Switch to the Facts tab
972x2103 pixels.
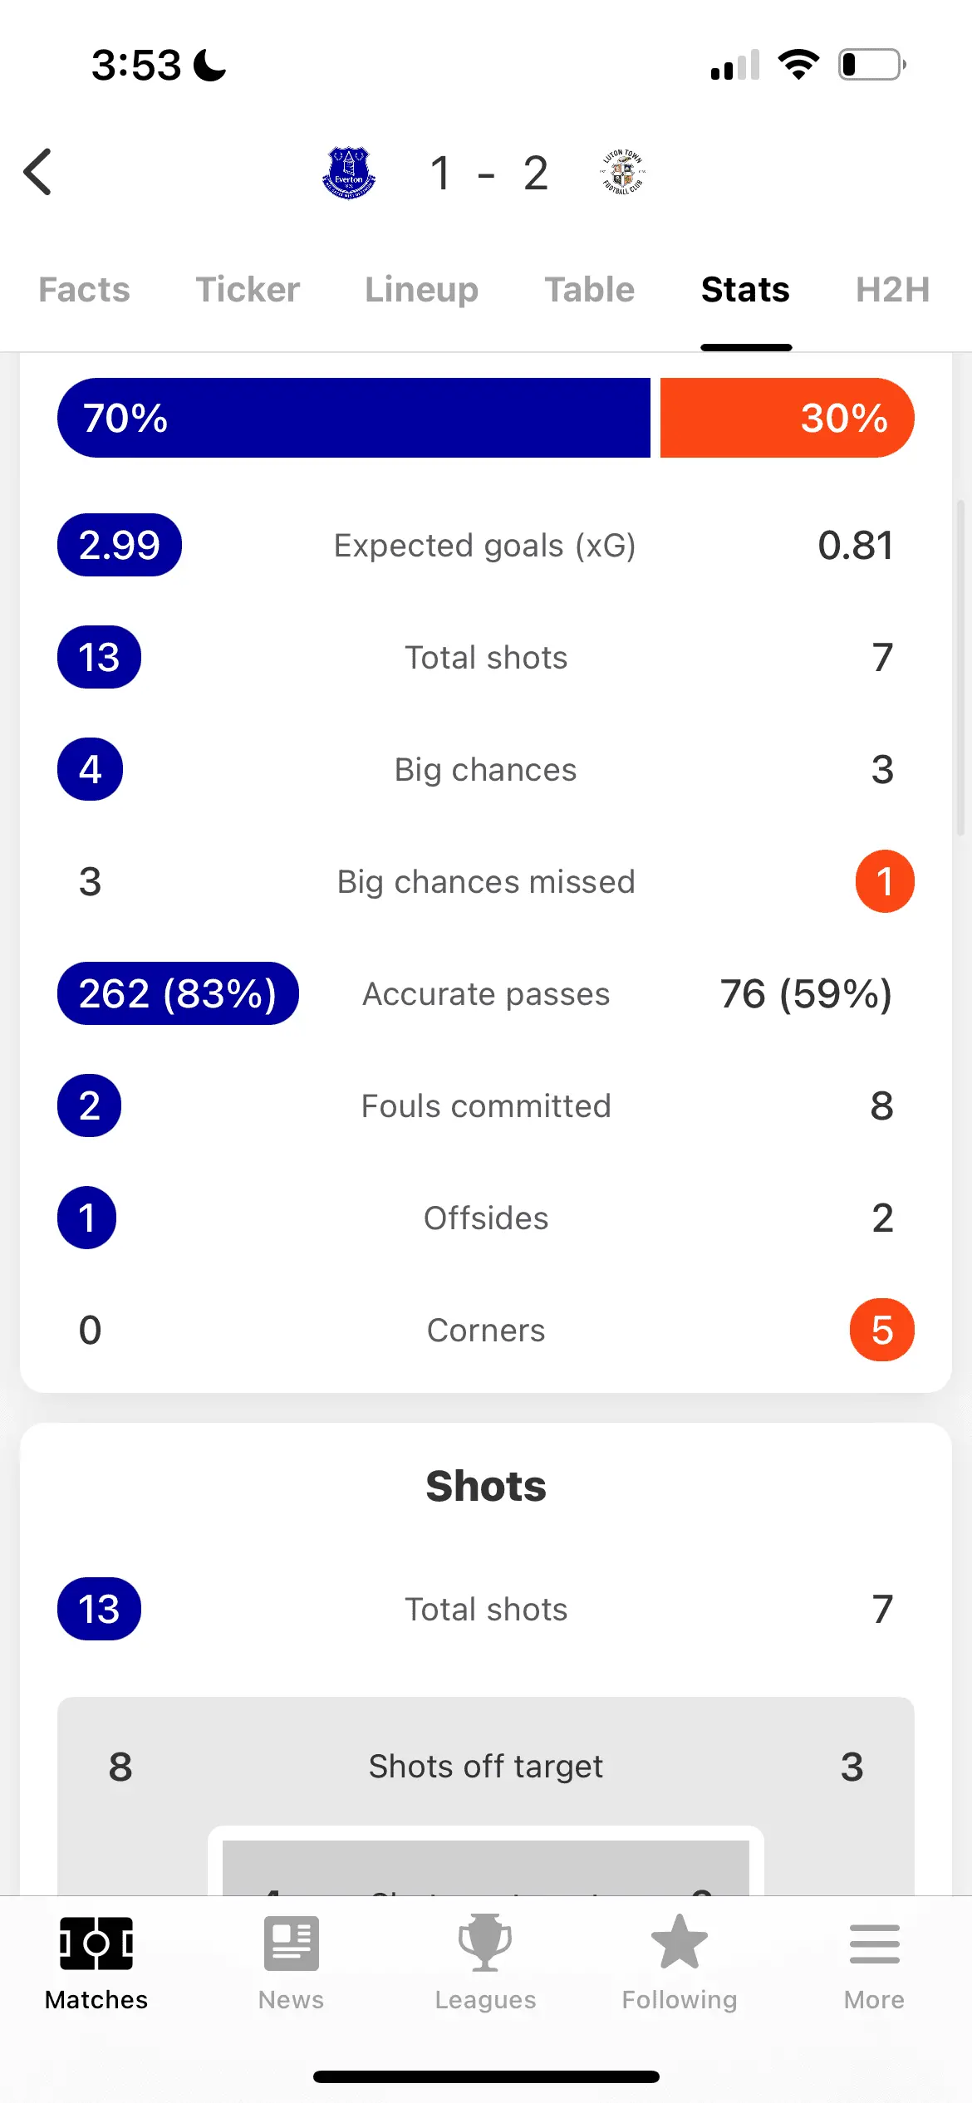click(x=84, y=290)
